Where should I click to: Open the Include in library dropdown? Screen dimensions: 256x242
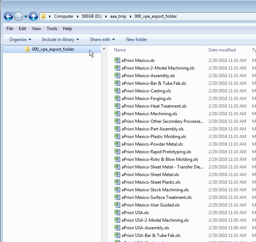click(x=60, y=39)
